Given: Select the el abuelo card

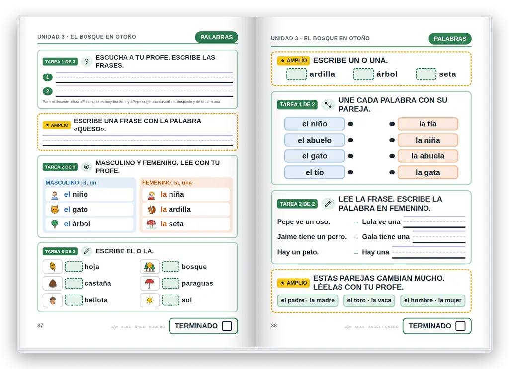Looking at the screenshot, I should [315, 140].
